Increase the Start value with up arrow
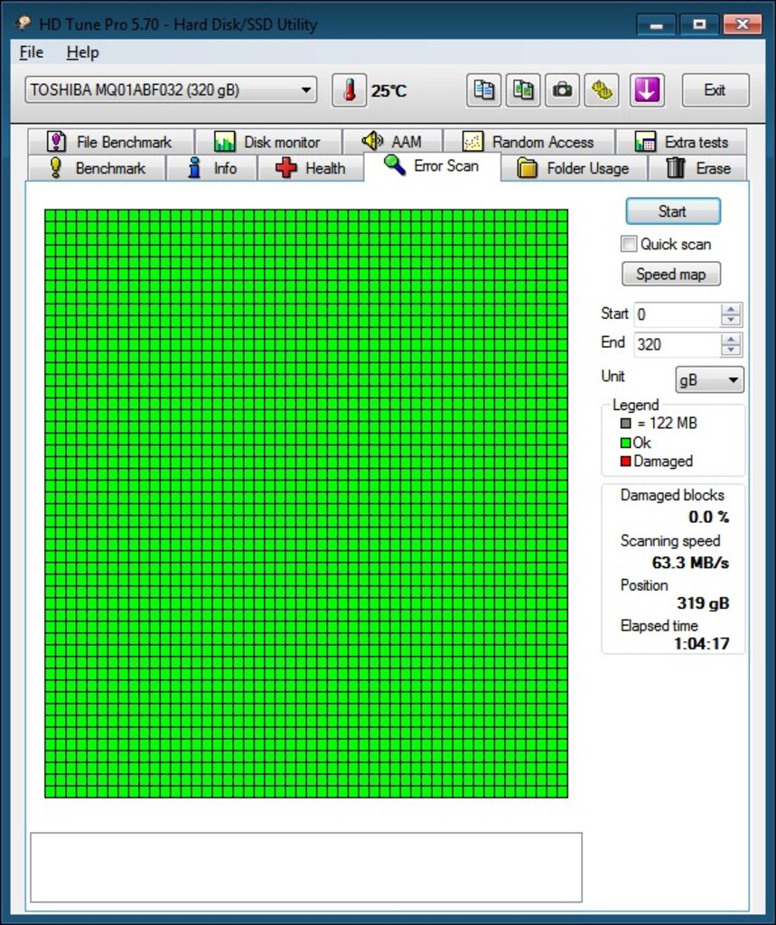The width and height of the screenshot is (776, 925). coord(731,309)
